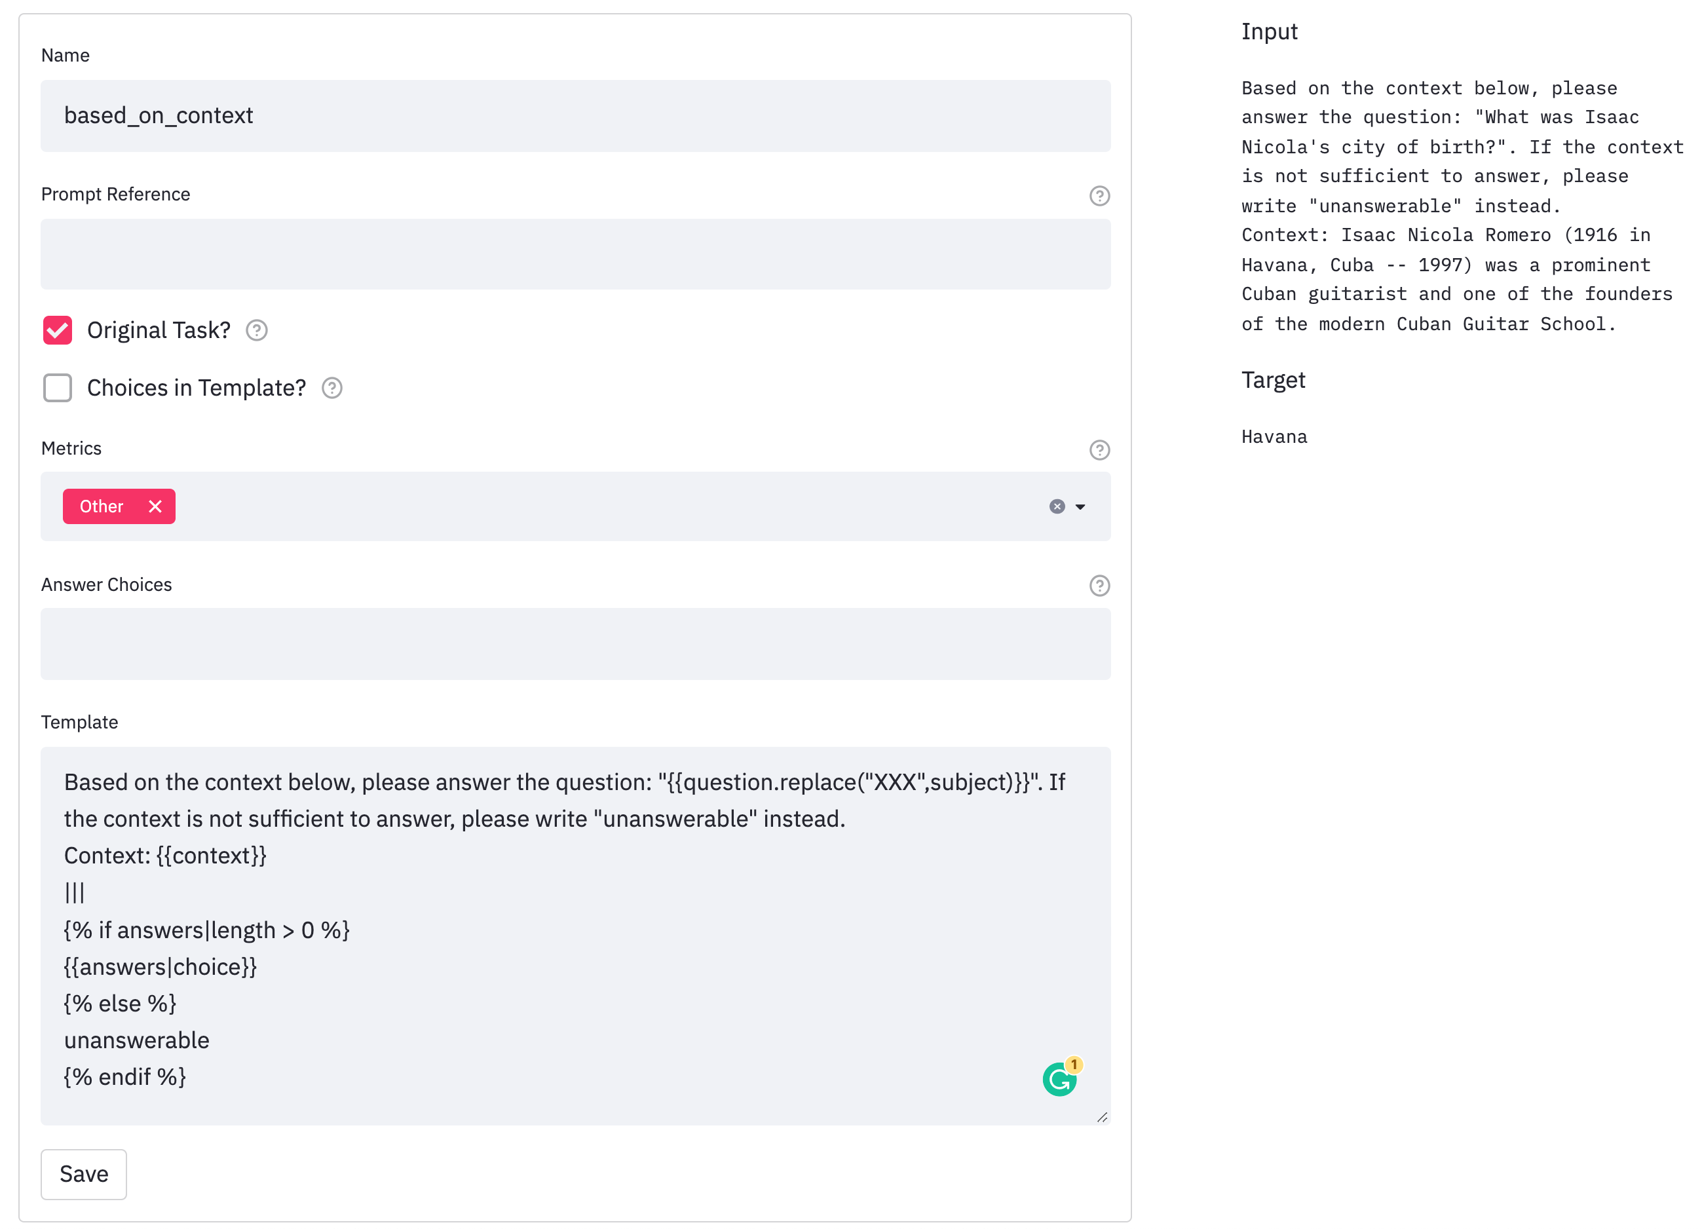Remove the Other metric tag
This screenshot has width=1702, height=1229.
coord(155,506)
